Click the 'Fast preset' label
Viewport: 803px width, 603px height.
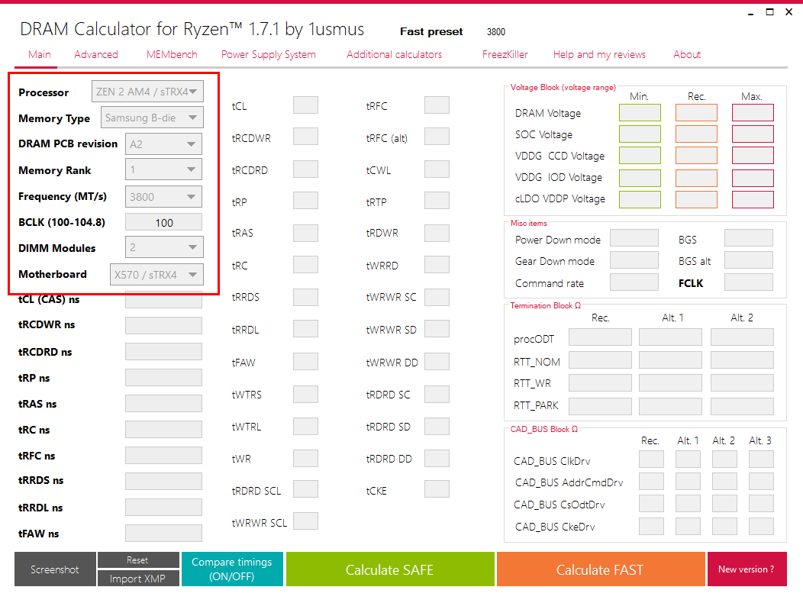tap(431, 32)
